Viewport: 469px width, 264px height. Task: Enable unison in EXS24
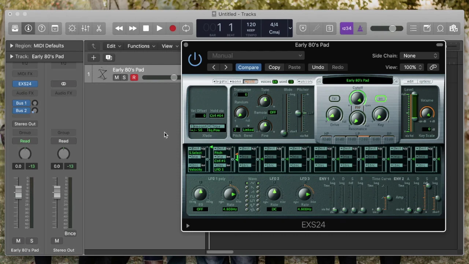coord(305,81)
